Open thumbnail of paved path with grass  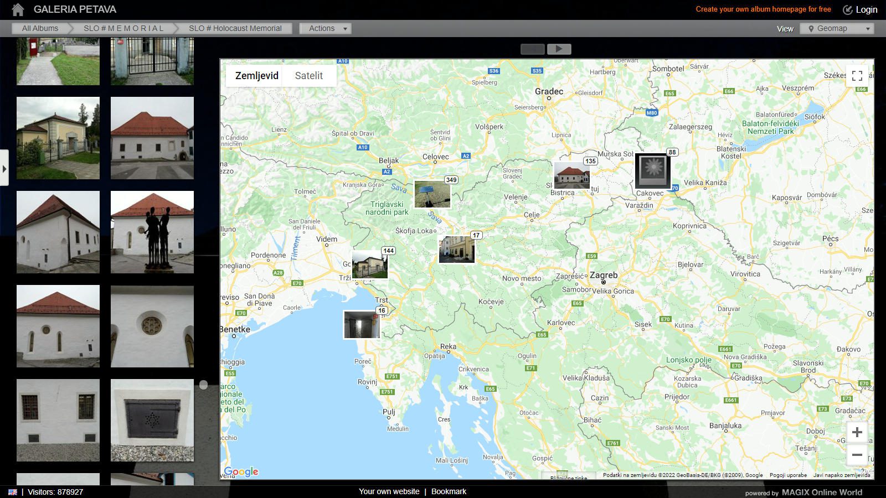58,61
